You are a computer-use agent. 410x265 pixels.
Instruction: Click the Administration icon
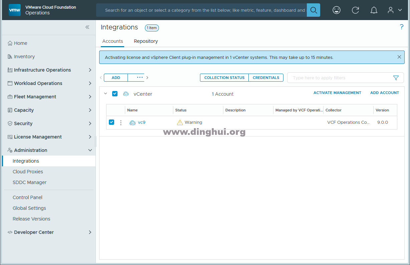tap(10, 150)
